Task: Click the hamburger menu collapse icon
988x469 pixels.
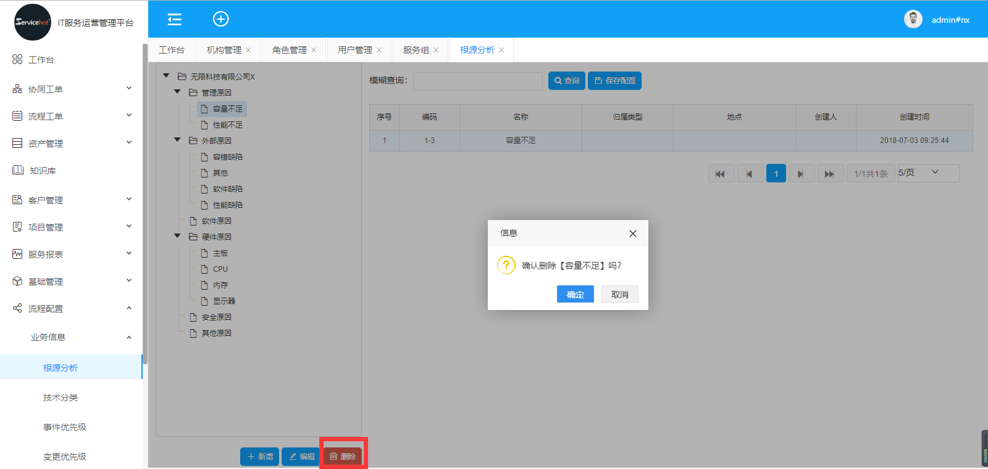Action: [175, 20]
